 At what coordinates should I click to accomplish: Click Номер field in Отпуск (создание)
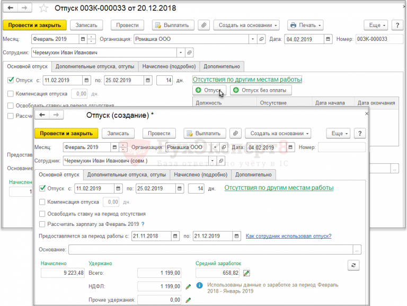pos(342,147)
